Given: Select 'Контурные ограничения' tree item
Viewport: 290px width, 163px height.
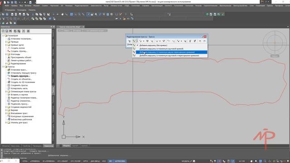Looking at the screenshot, I should 22,116.
